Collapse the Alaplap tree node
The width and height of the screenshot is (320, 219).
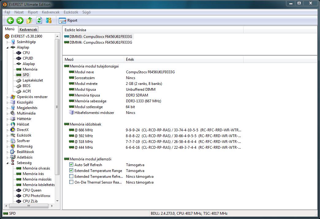(8, 48)
